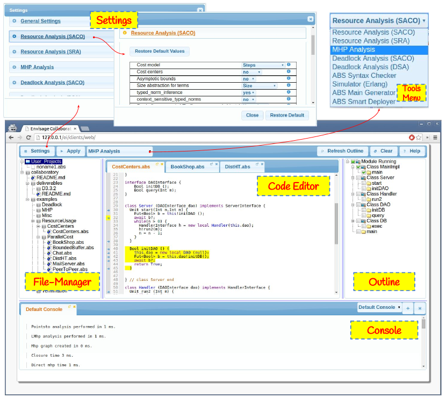The height and width of the screenshot is (398, 446).
Task: Check the run2 method checkbox
Action: [363, 199]
